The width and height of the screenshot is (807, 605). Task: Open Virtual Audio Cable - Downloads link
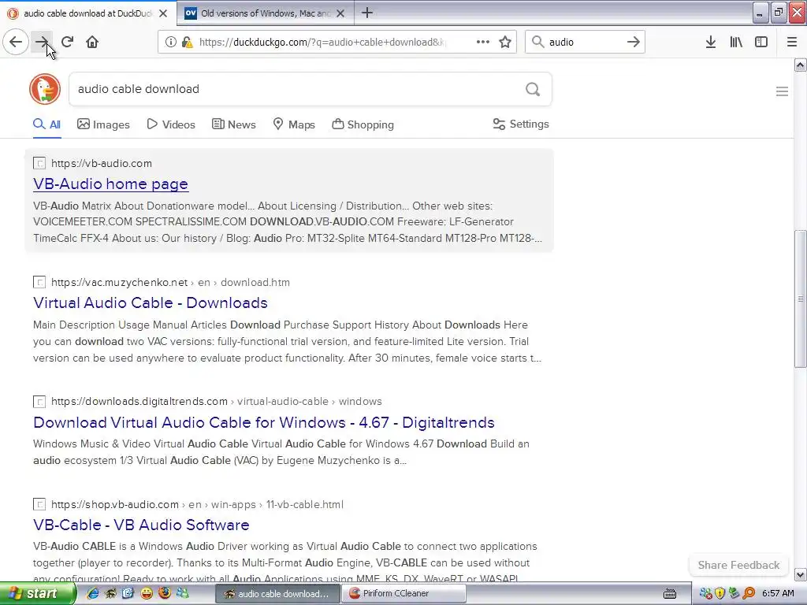pos(151,302)
